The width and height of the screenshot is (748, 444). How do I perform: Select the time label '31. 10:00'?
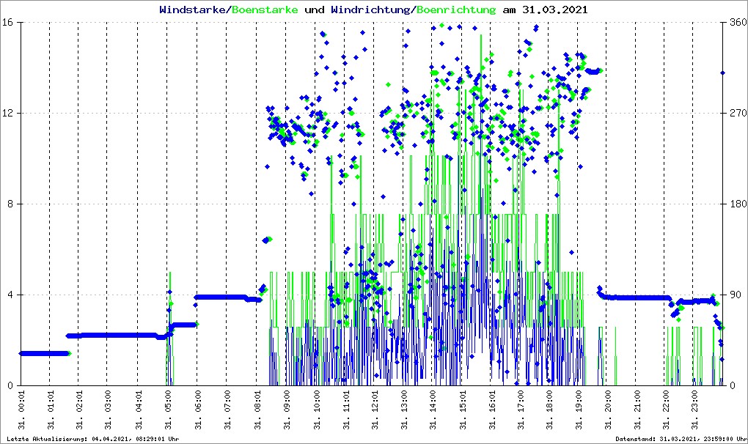click(316, 410)
